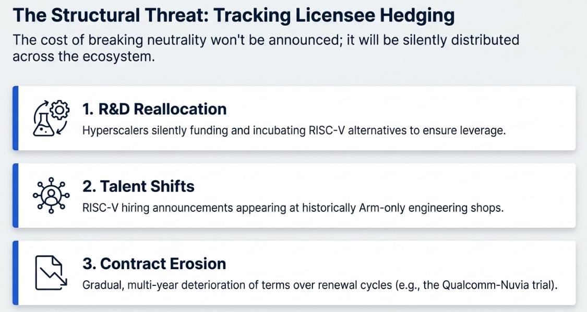Click the RISC-V hiring announcements description
Screen dimensions: 587x312
point(293,208)
